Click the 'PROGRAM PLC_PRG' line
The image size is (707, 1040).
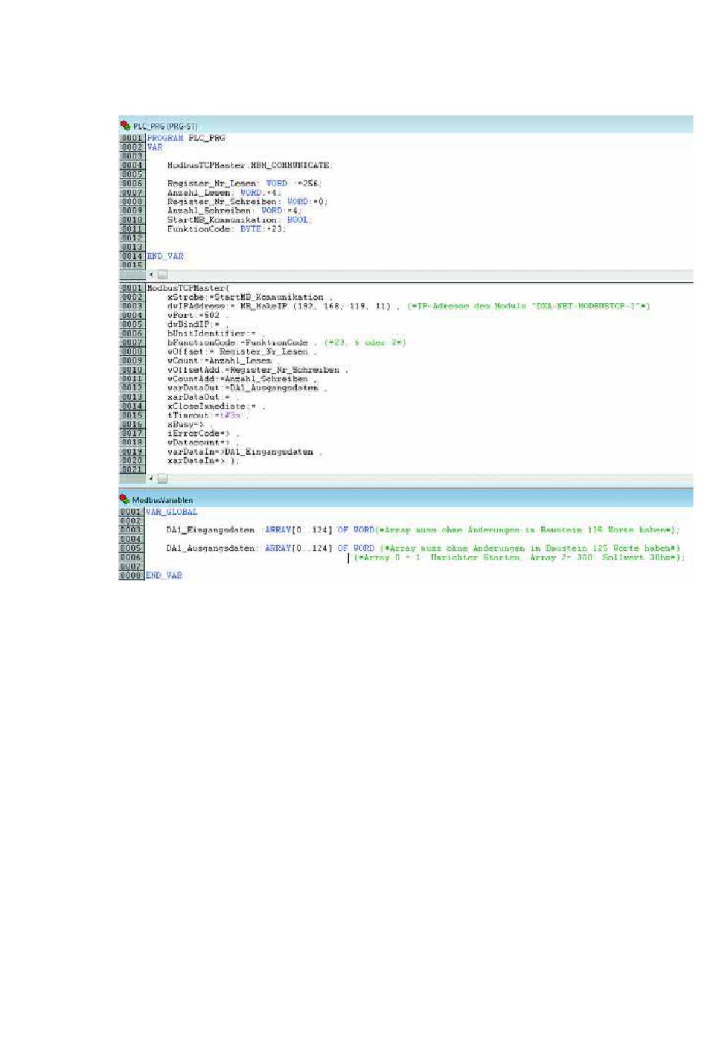[x=186, y=138]
